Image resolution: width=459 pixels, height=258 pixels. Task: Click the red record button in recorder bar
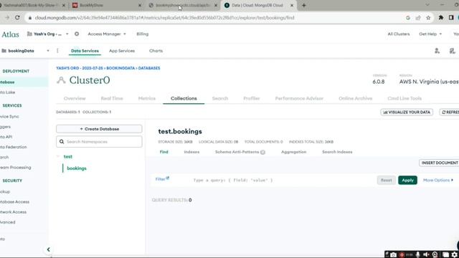click(402, 255)
